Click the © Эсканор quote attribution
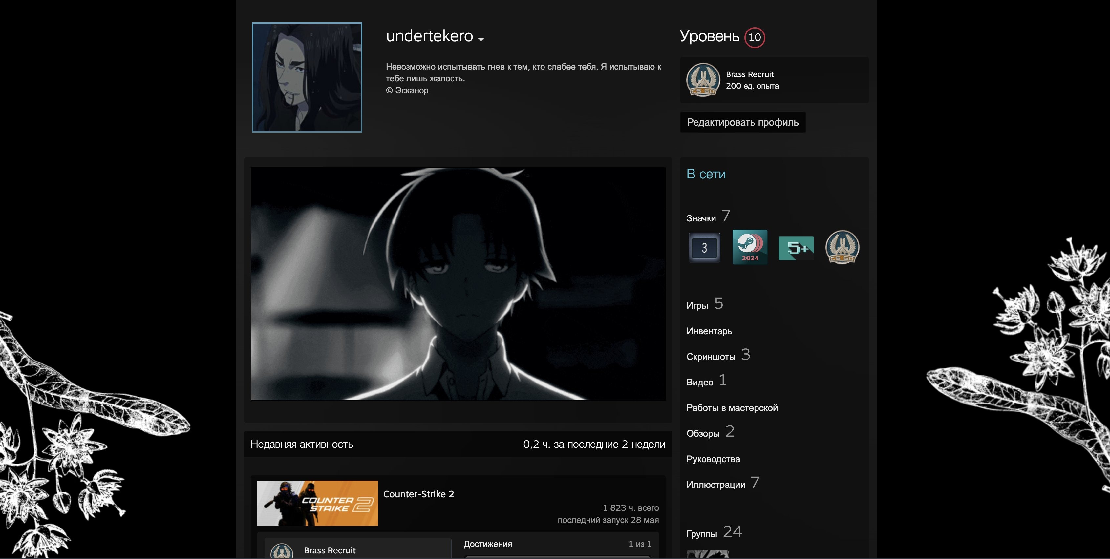1110x559 pixels. pyautogui.click(x=407, y=91)
